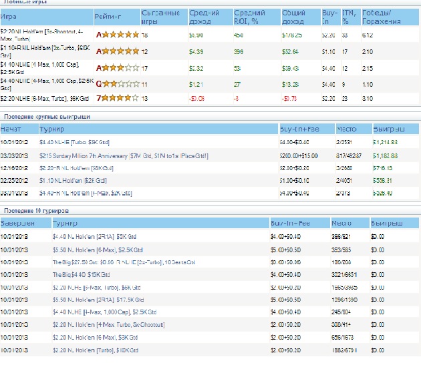
Task: Click the G rating badge icon
Action: (99, 85)
